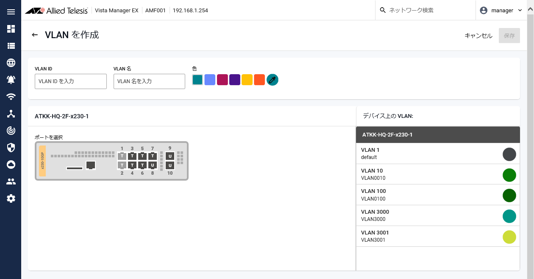Expand the manager user dropdown
This screenshot has height=279, width=534.
click(501, 10)
